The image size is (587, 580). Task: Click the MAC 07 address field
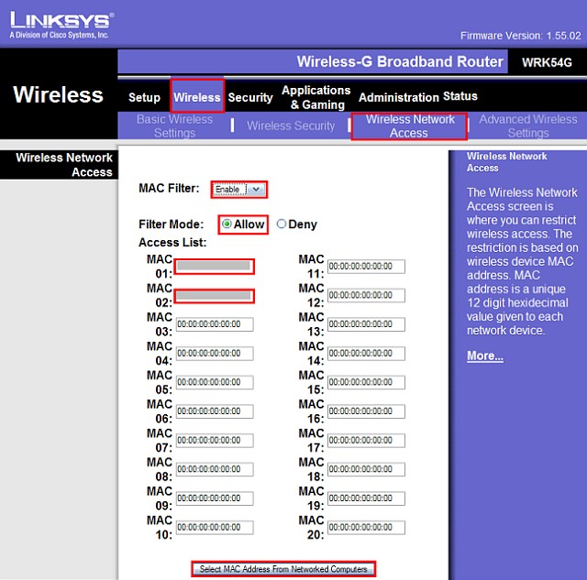click(215, 440)
